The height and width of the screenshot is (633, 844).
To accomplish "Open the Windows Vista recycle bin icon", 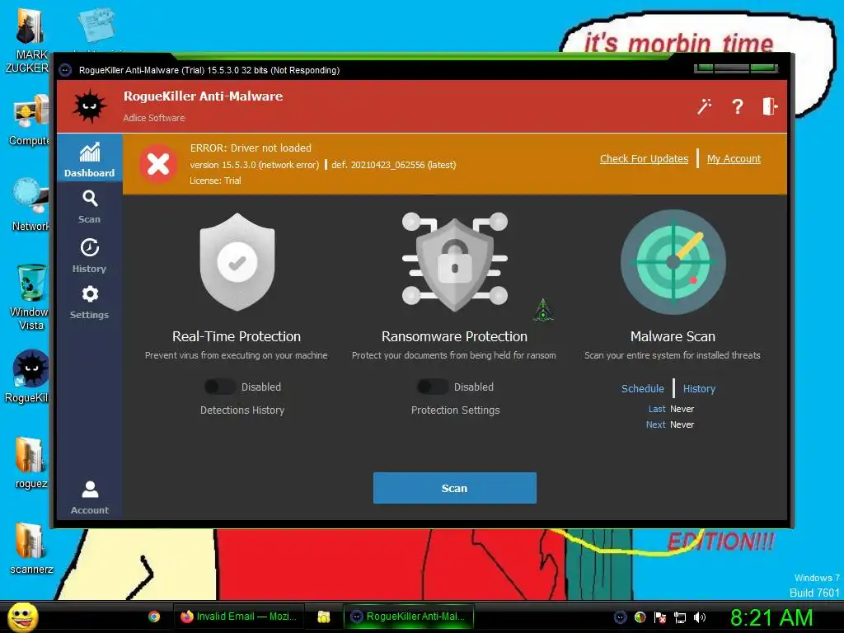I will point(30,297).
